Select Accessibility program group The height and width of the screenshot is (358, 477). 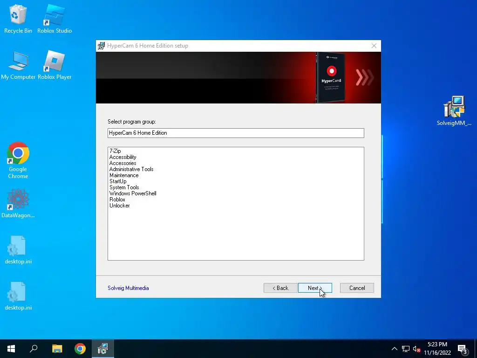pos(123,157)
